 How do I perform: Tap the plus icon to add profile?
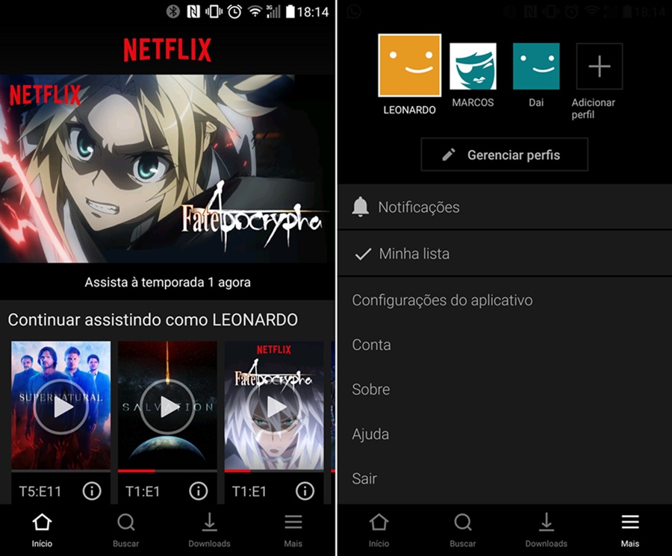click(x=600, y=66)
